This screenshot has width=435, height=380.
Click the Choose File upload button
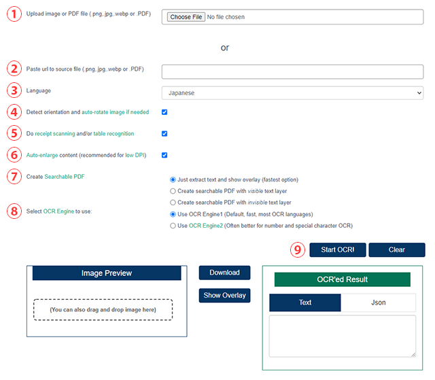click(x=186, y=17)
